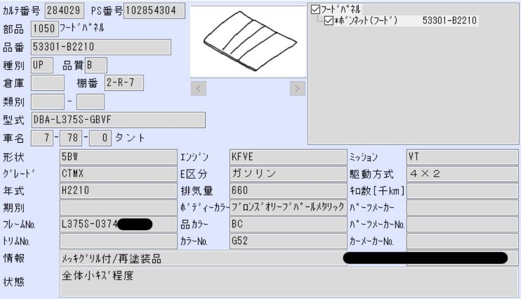Viewport: 521px width, 299px height.
Task: Click the ボディーカラー field ブロンズオリーブ
Action: [288, 208]
